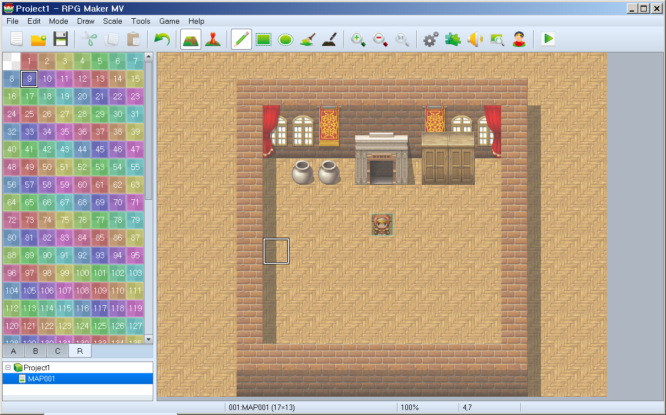Open the Draw menu
666x415 pixels.
86,21
